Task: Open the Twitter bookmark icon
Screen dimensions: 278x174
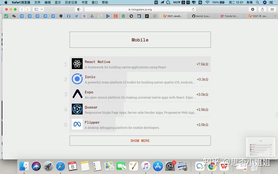Action: [x=76, y=16]
